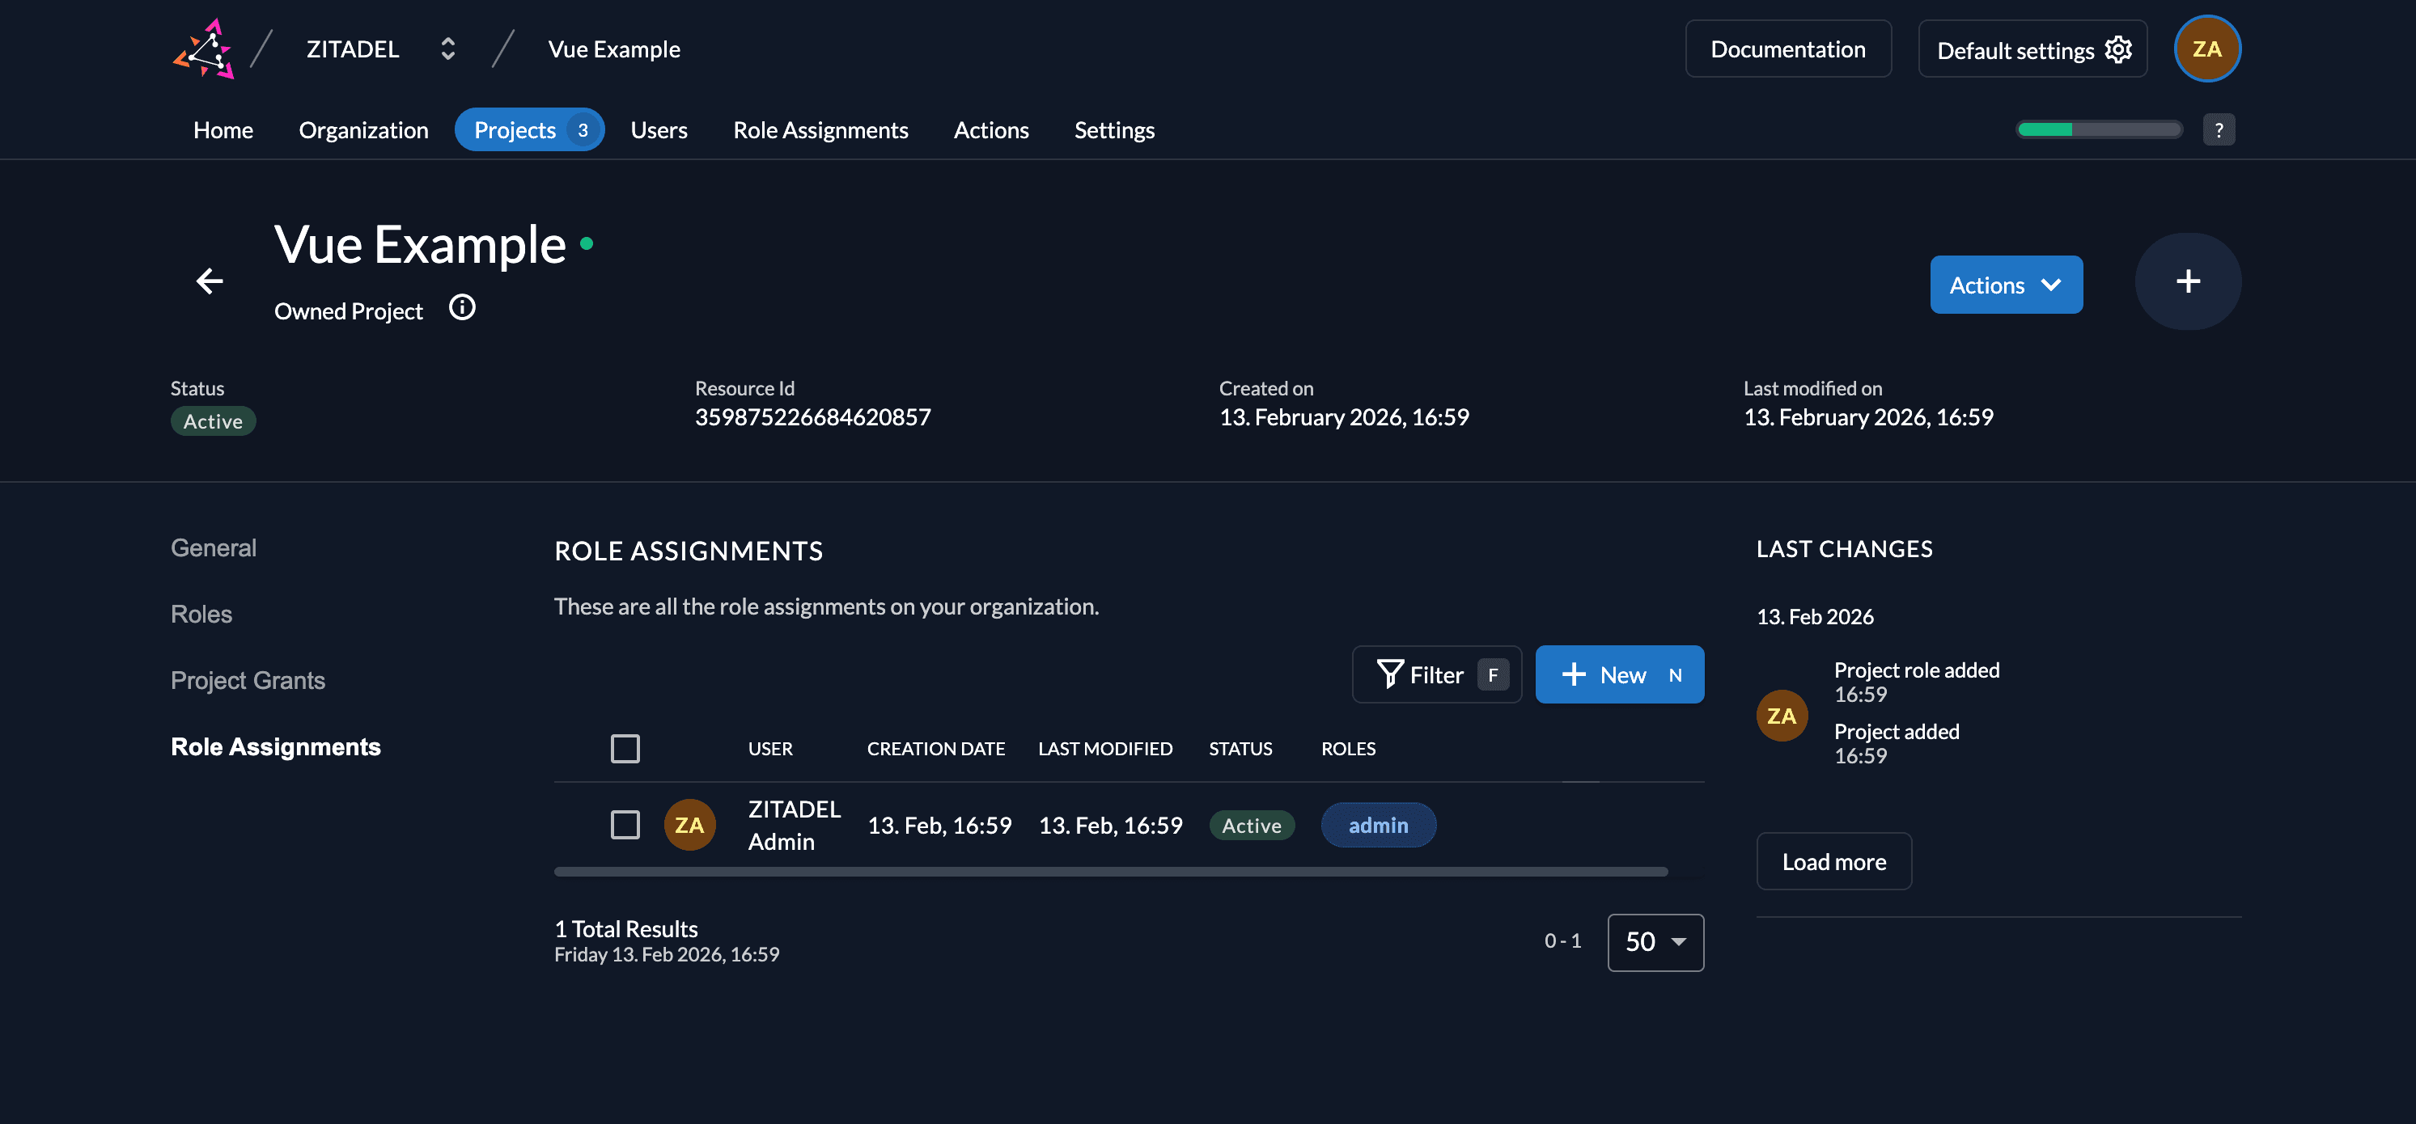Image resolution: width=2416 pixels, height=1124 pixels.
Task: Click ZITADEL Admin row avatar
Action: point(689,825)
